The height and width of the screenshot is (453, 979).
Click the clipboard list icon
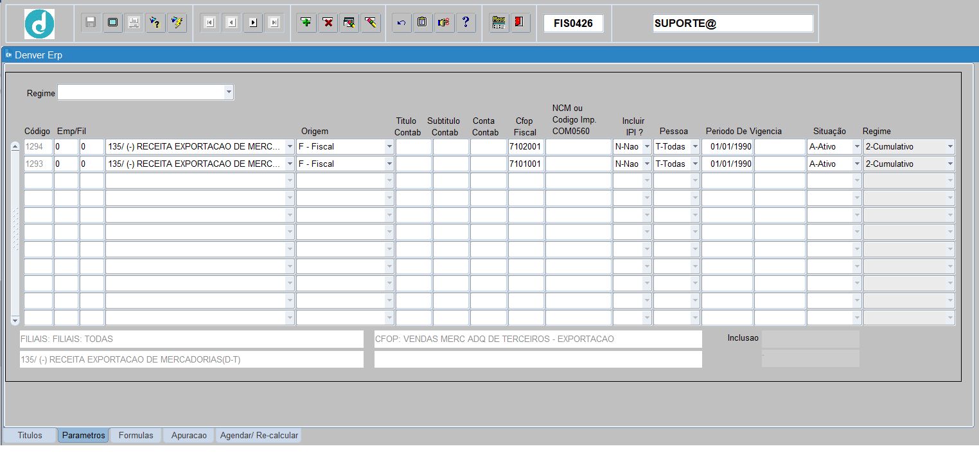coord(422,22)
